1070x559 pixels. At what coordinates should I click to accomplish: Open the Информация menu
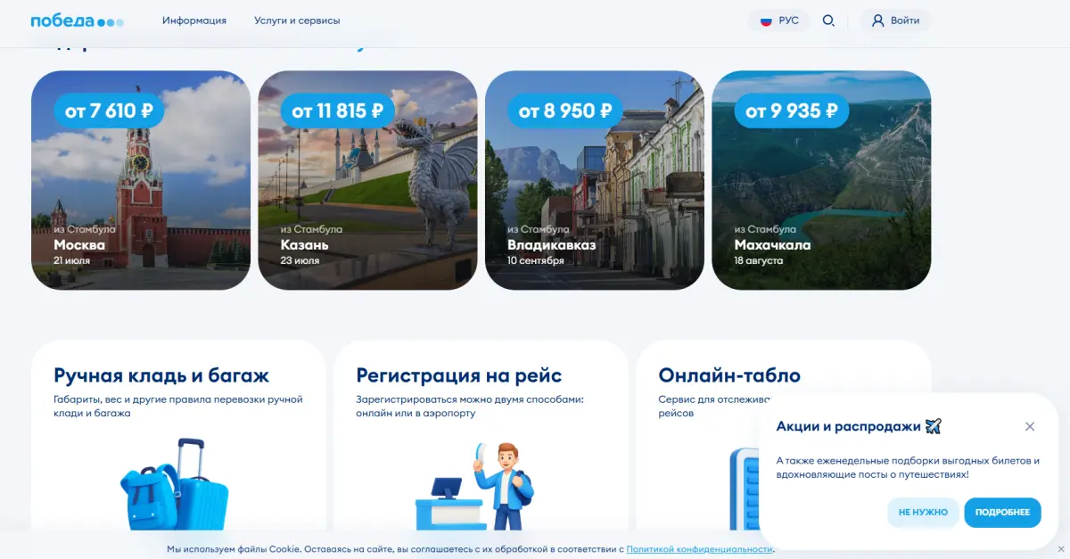point(194,21)
